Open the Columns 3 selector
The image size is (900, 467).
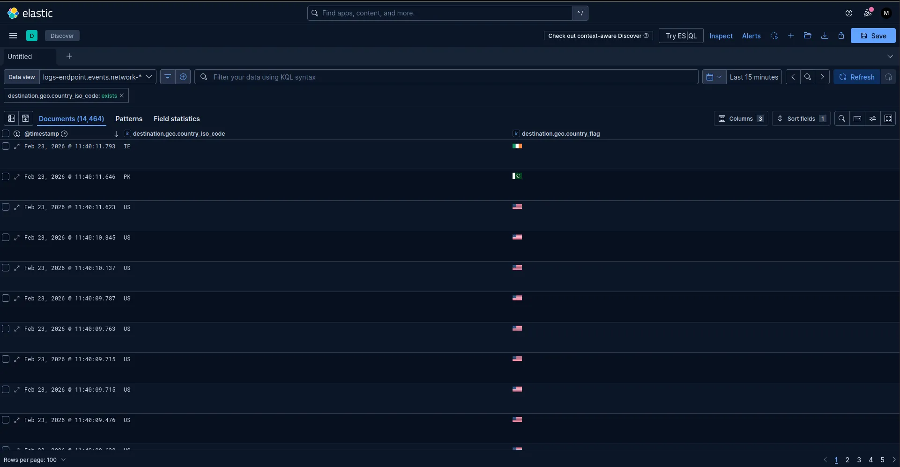[x=741, y=118]
